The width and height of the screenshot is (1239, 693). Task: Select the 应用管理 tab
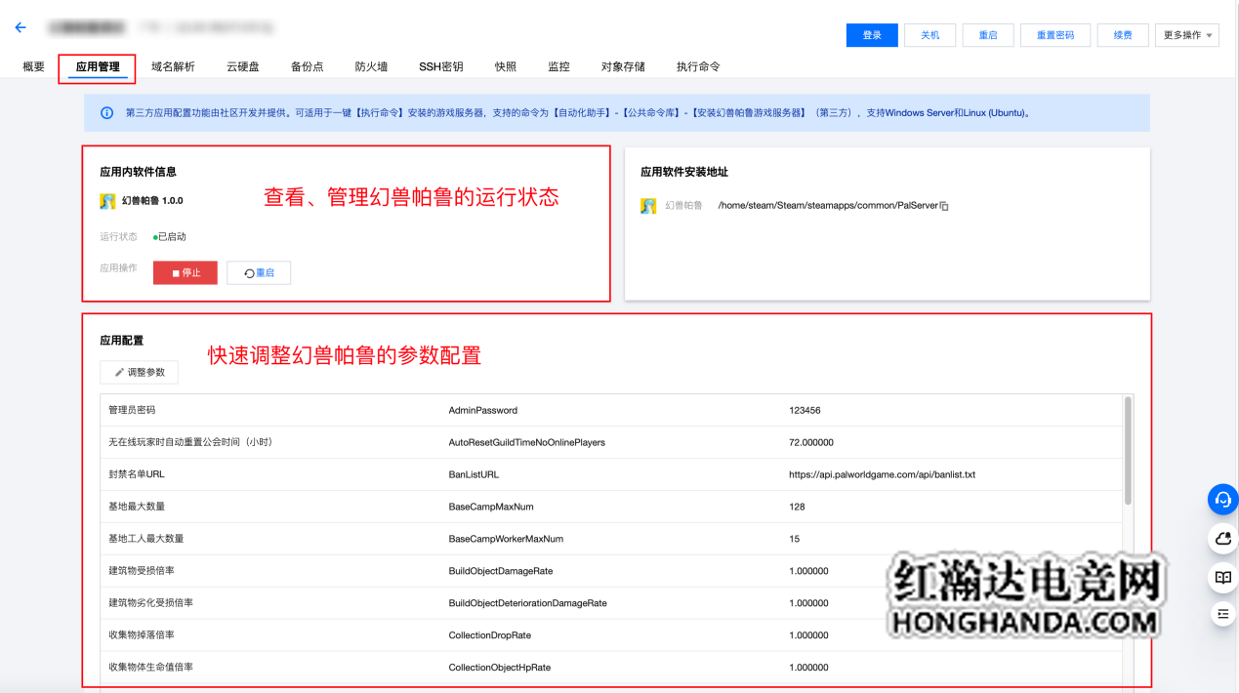(x=98, y=67)
